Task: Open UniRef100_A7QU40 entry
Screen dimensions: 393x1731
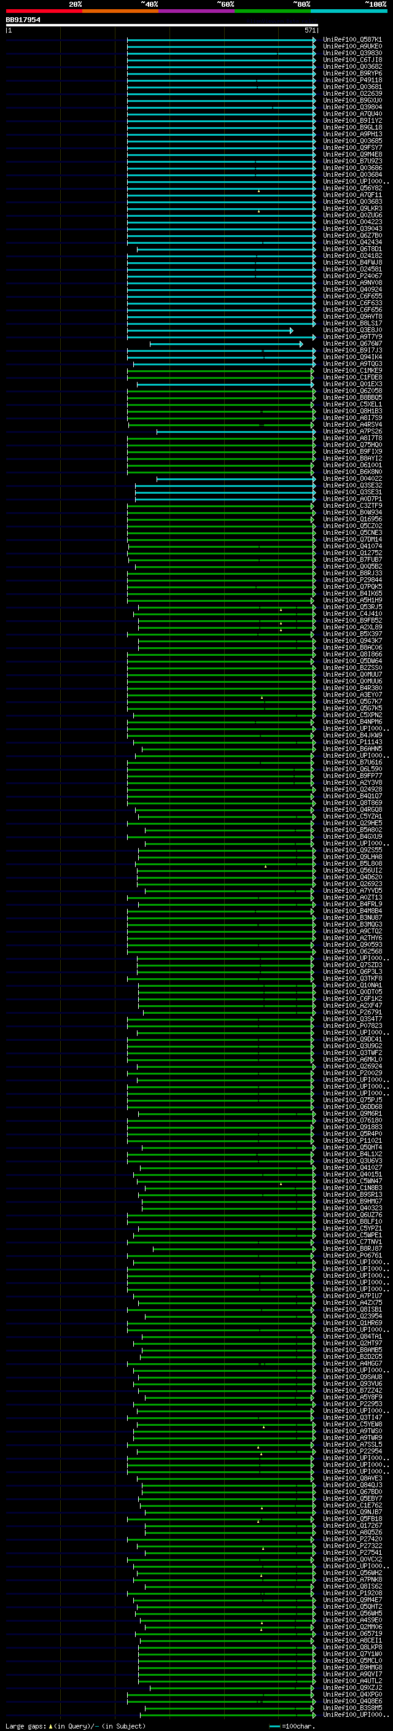Action: tap(352, 114)
